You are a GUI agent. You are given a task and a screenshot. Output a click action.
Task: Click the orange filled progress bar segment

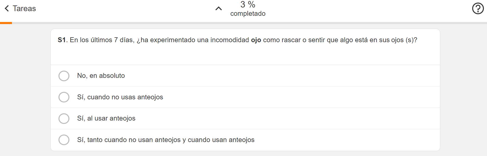pos(6,23)
